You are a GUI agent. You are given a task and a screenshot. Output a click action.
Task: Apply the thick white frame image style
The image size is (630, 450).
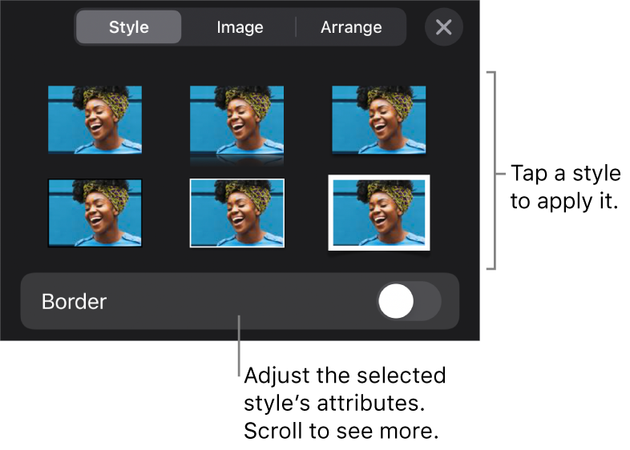[x=379, y=213]
